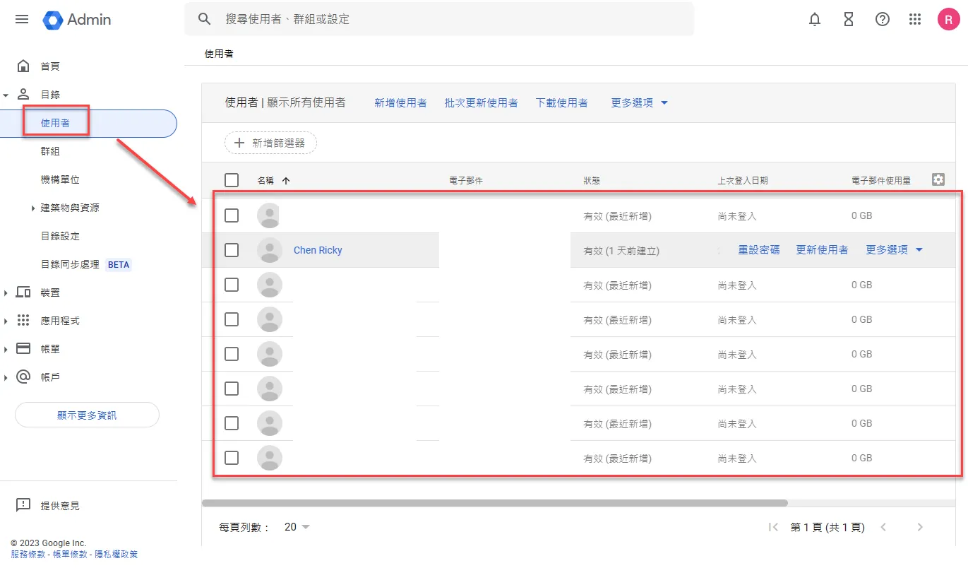Expand the 帳單 section arrow
The width and height of the screenshot is (968, 568).
[6, 349]
